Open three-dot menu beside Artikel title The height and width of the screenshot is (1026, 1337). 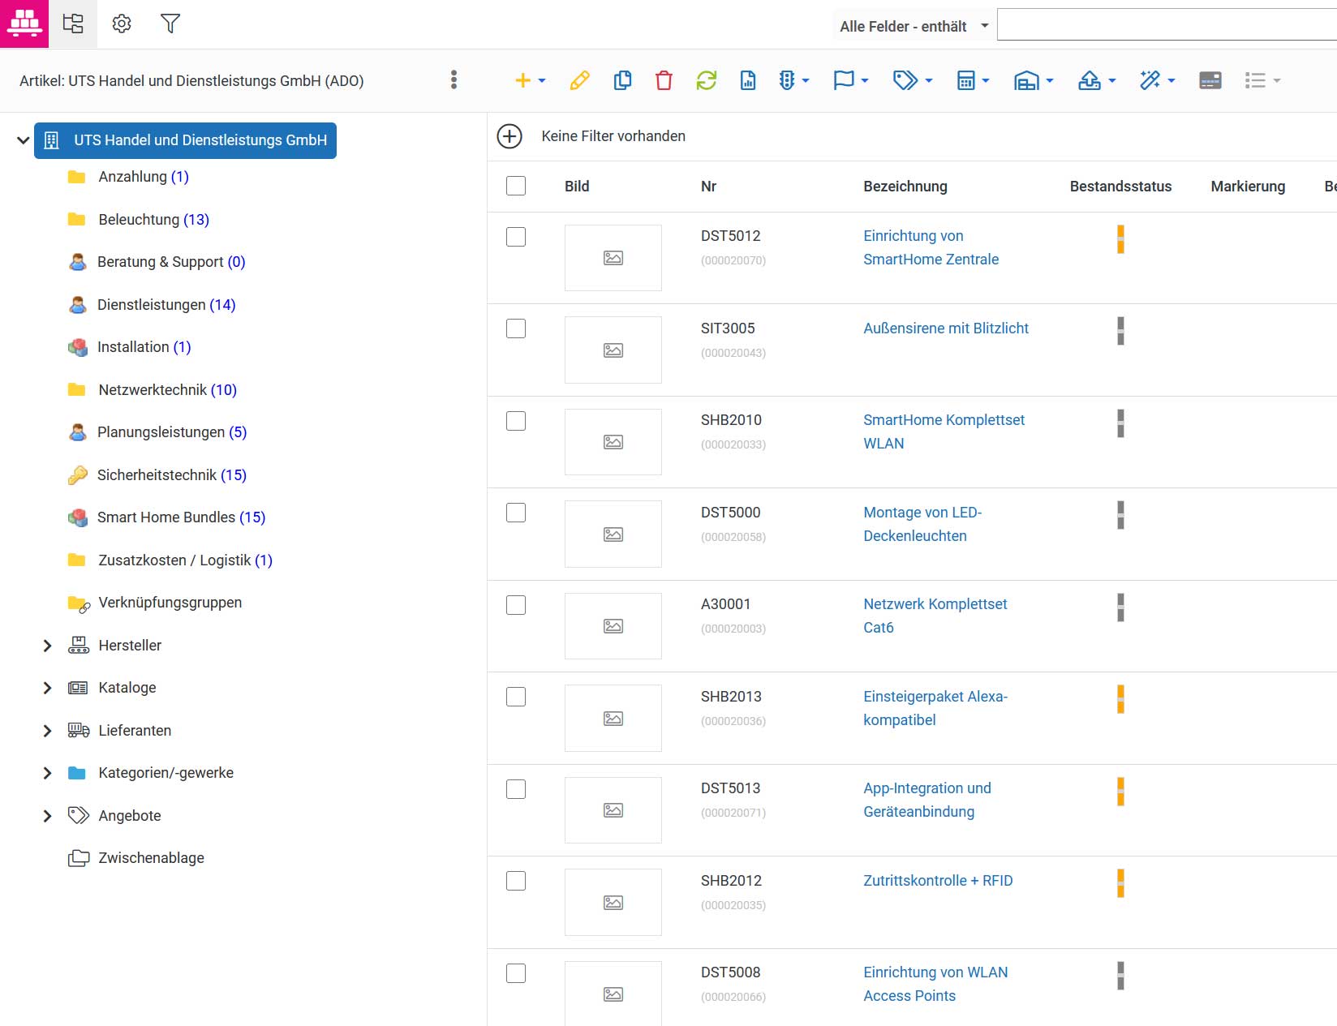pyautogui.click(x=454, y=79)
